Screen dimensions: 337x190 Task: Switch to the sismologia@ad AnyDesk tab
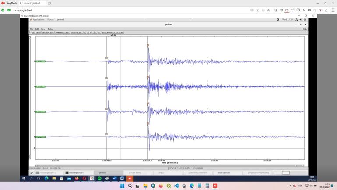click(x=34, y=3)
